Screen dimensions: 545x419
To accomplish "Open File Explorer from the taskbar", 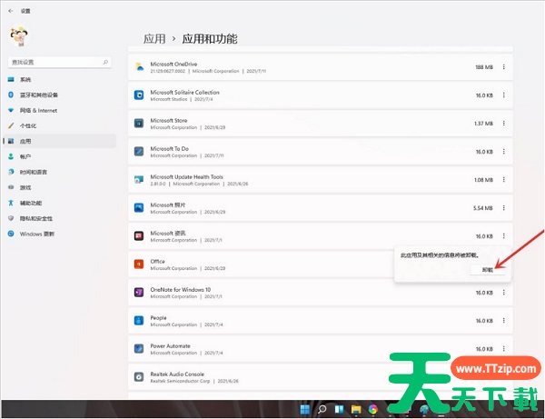I will 356,409.
